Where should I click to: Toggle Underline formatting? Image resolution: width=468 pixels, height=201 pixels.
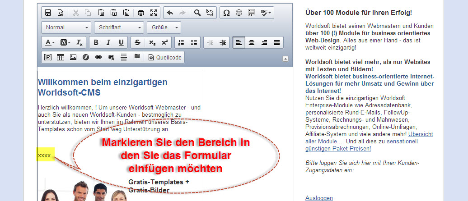tap(121, 42)
